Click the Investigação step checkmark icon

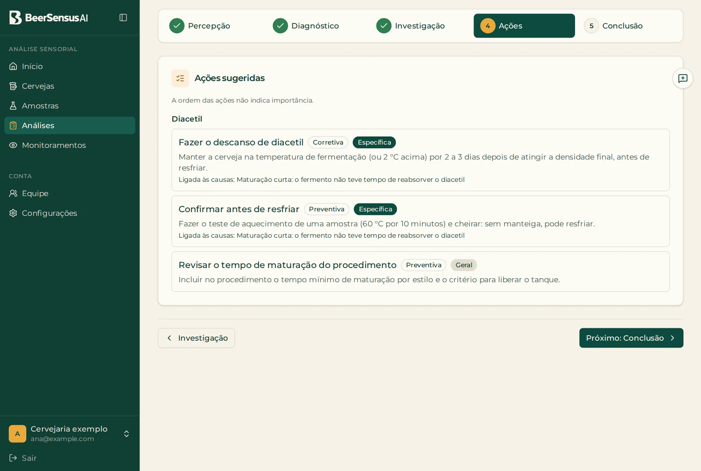coord(384,26)
